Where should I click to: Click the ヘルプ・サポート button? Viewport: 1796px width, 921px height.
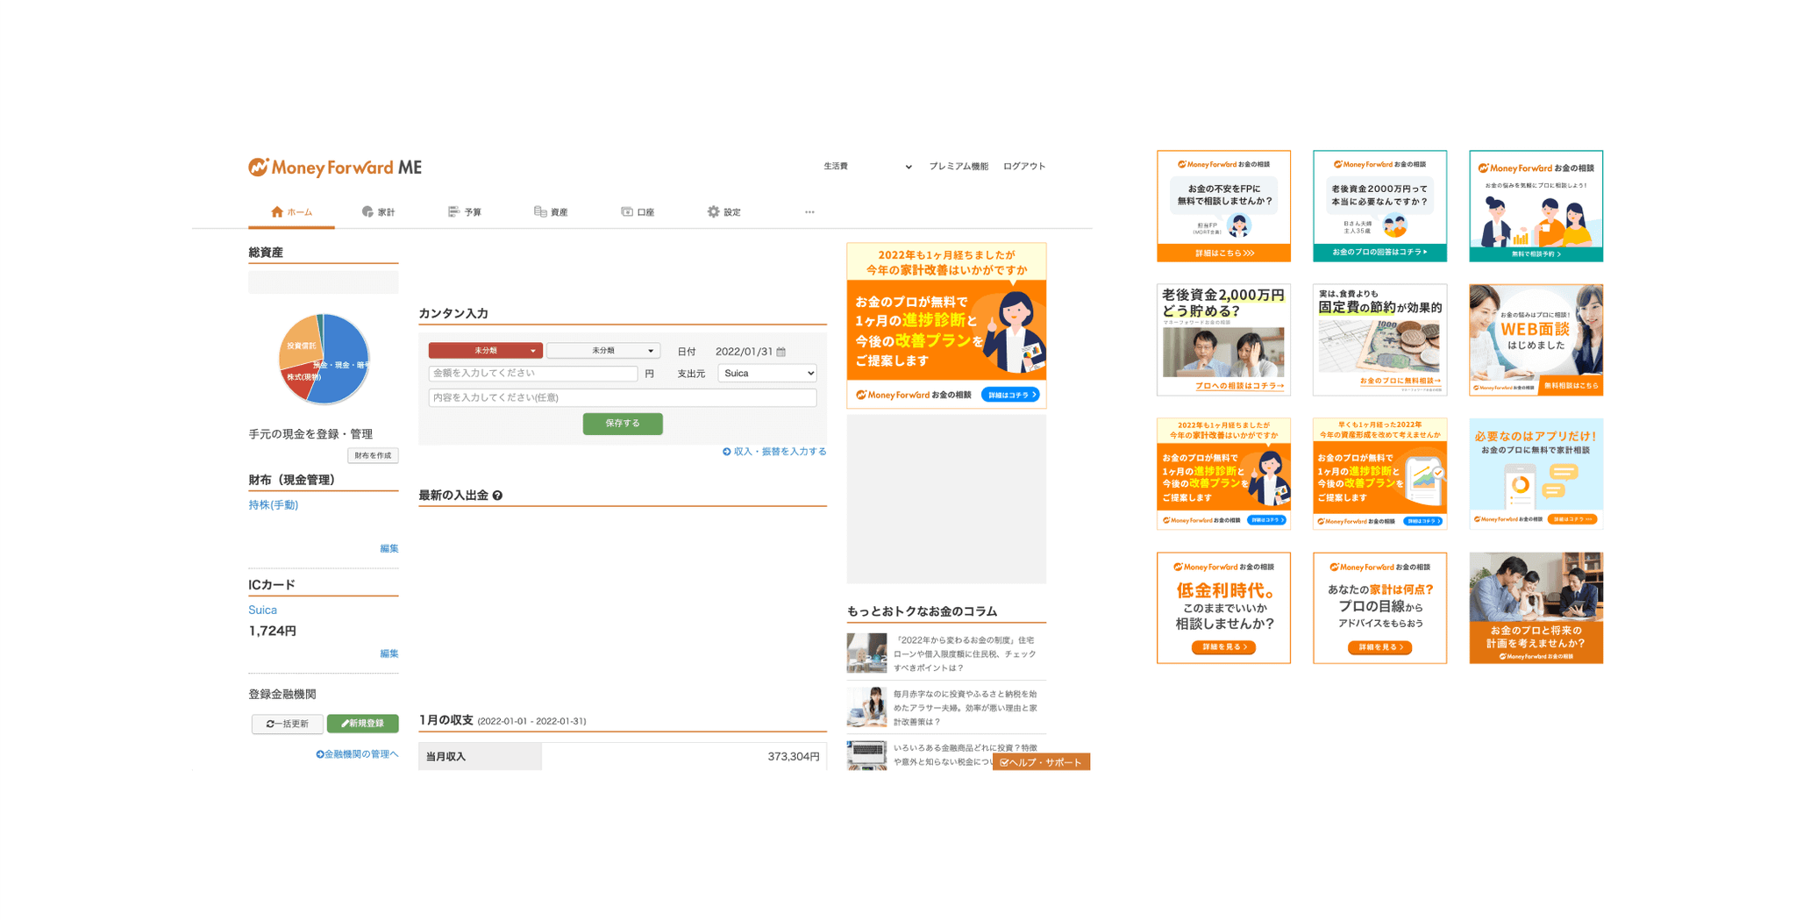1041,762
